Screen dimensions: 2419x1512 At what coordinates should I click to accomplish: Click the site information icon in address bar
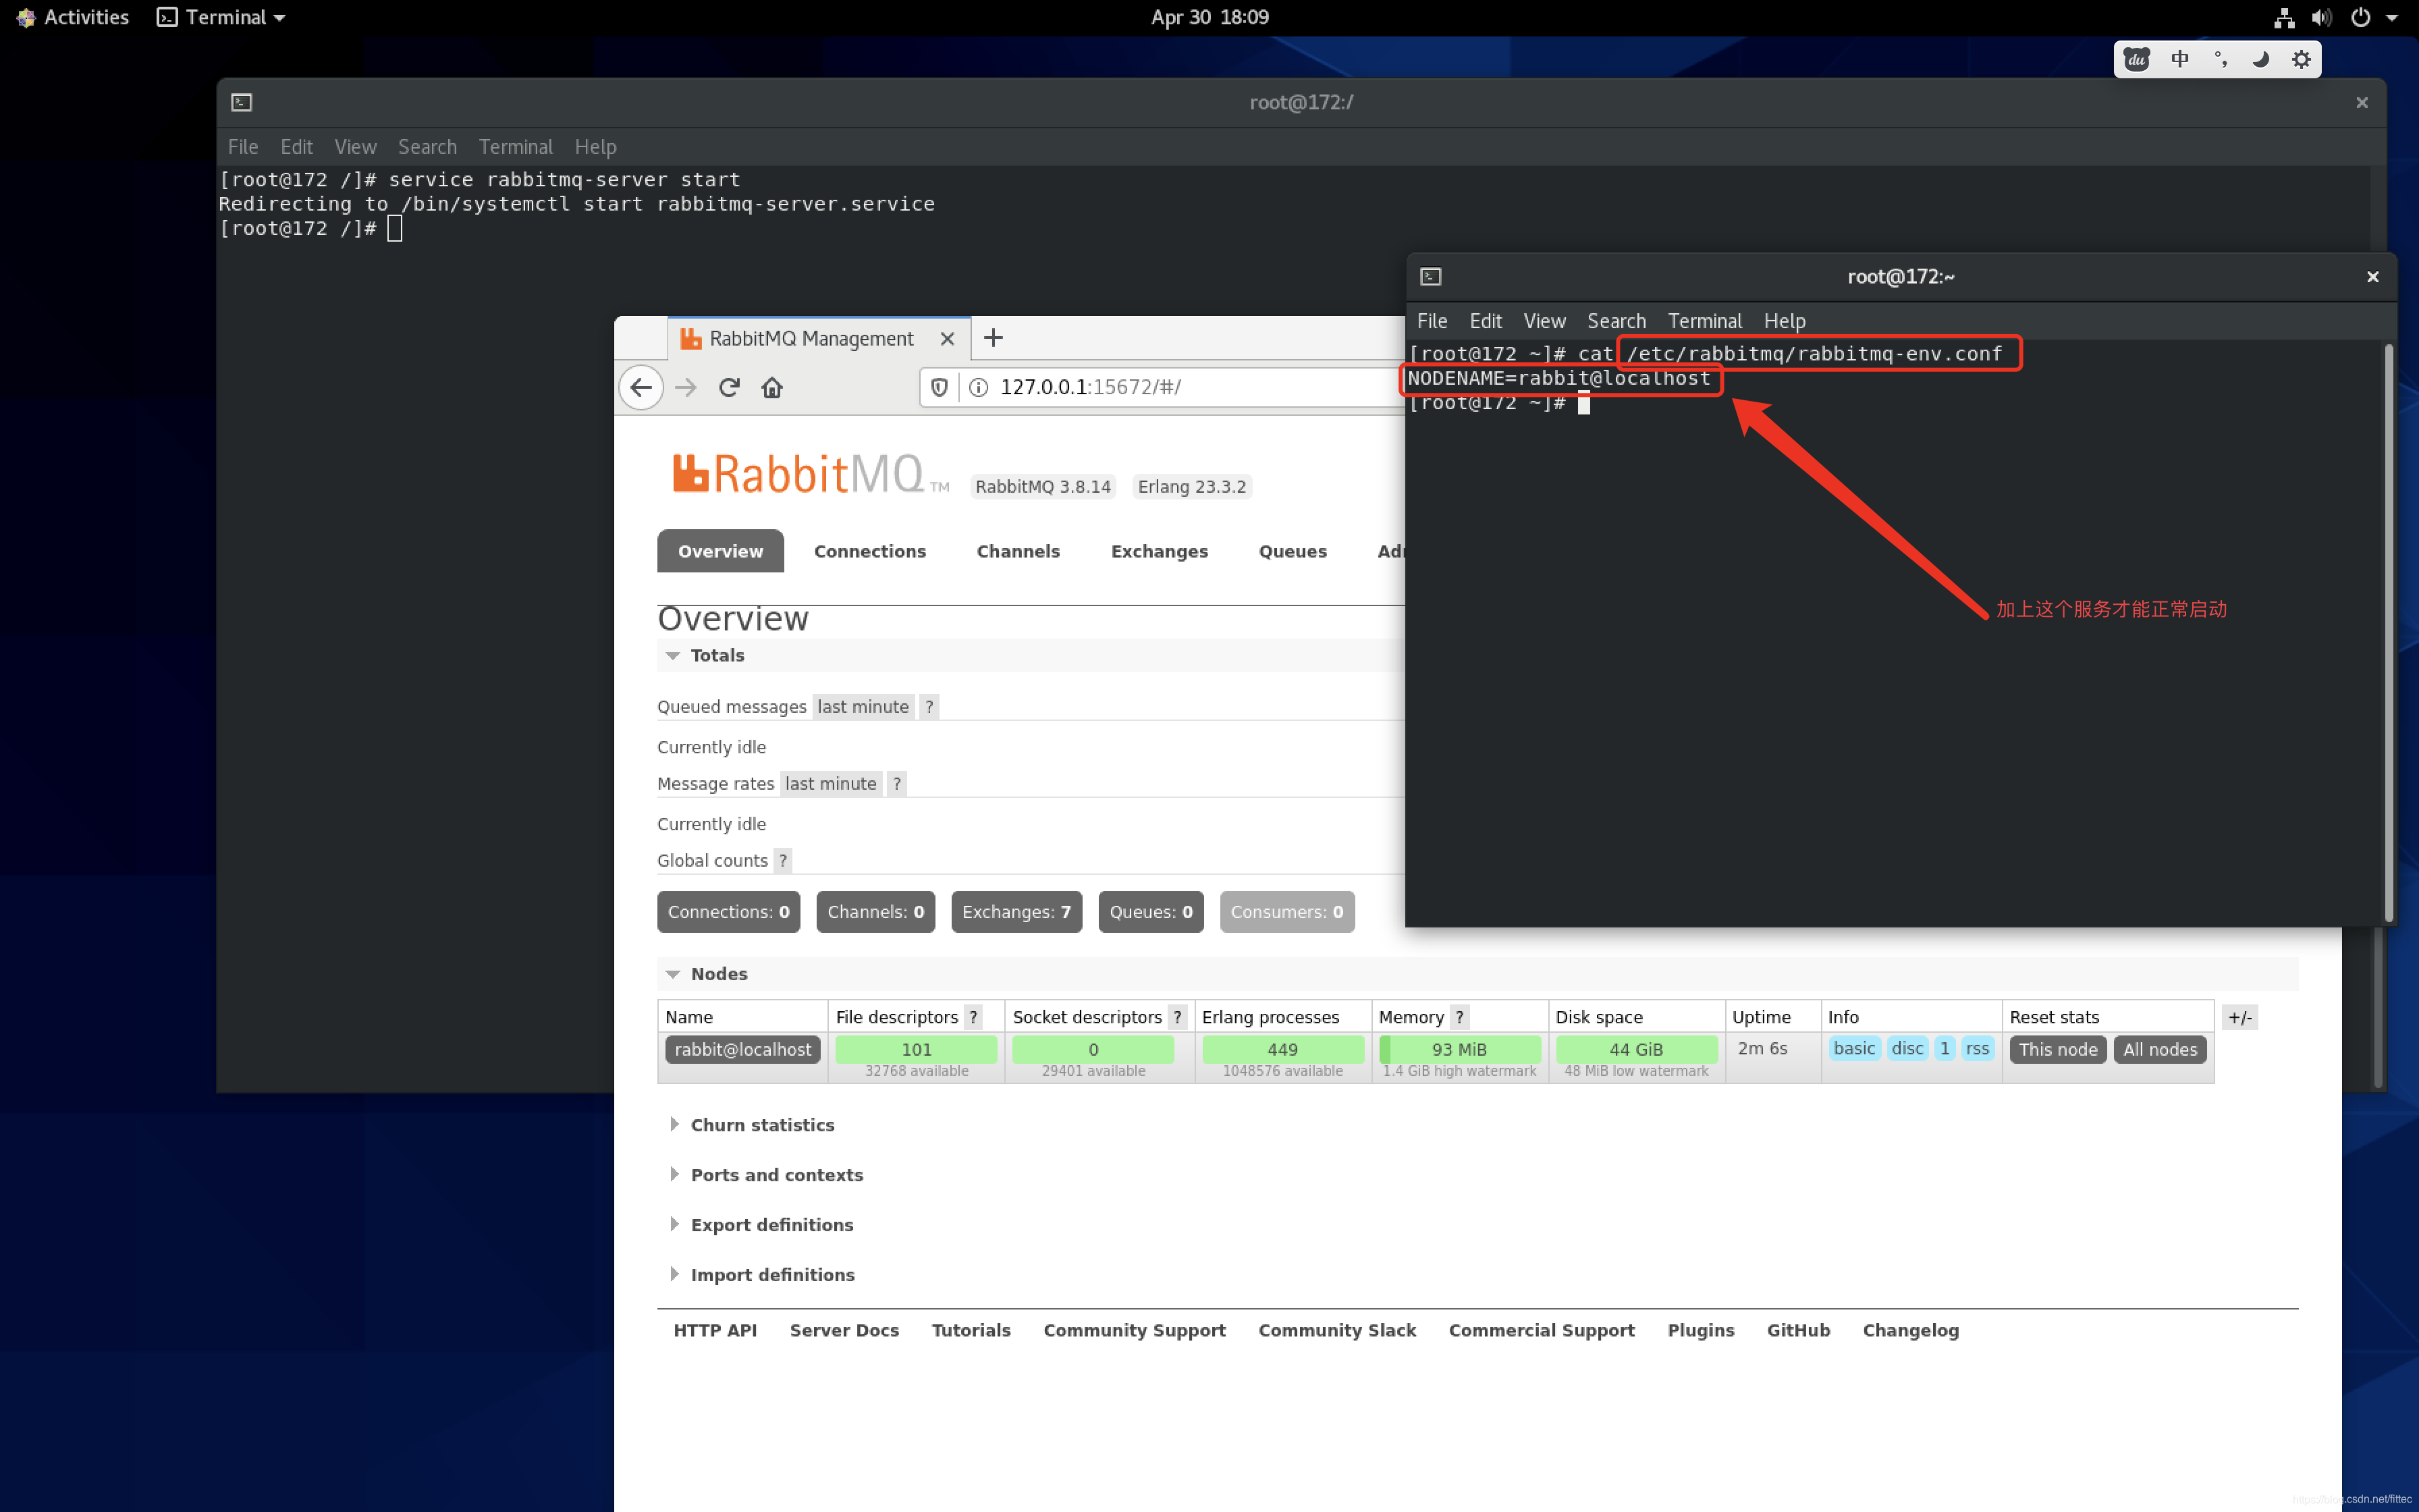point(979,387)
